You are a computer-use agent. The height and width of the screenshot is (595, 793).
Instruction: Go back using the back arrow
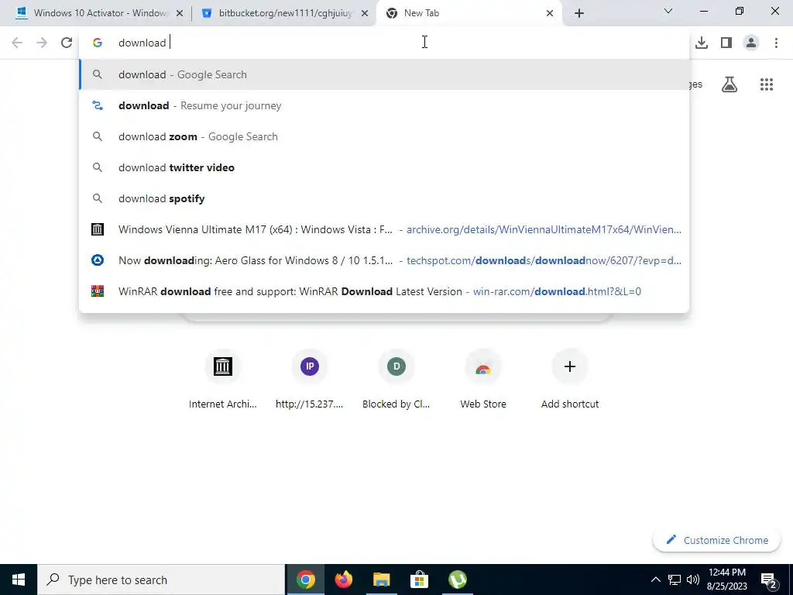click(17, 43)
